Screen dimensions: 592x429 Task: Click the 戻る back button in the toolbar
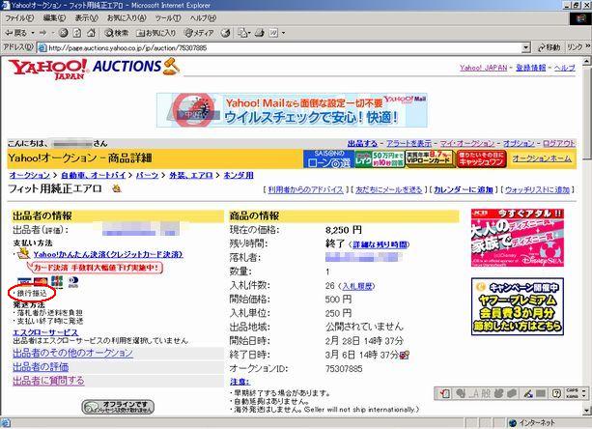point(15,33)
